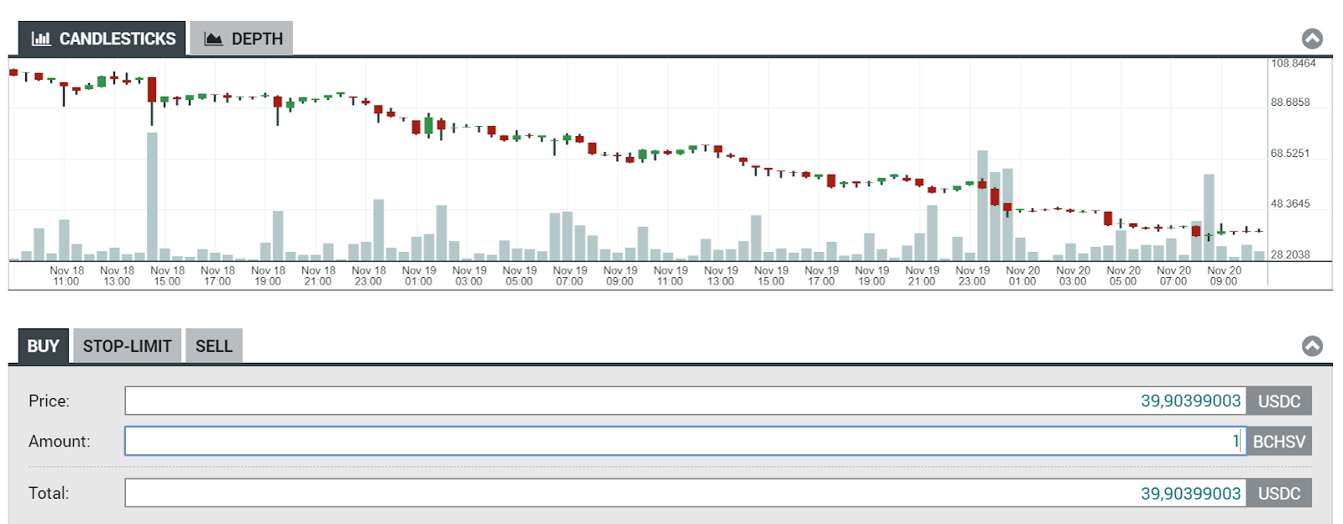Screen dimensions: 1343x524
Task: Select the SELL tab
Action: [x=213, y=346]
